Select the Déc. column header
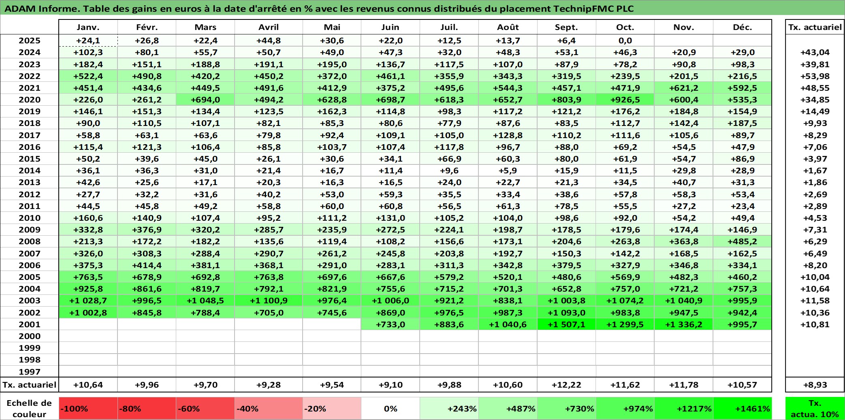The height and width of the screenshot is (420, 845). pyautogui.click(x=742, y=27)
